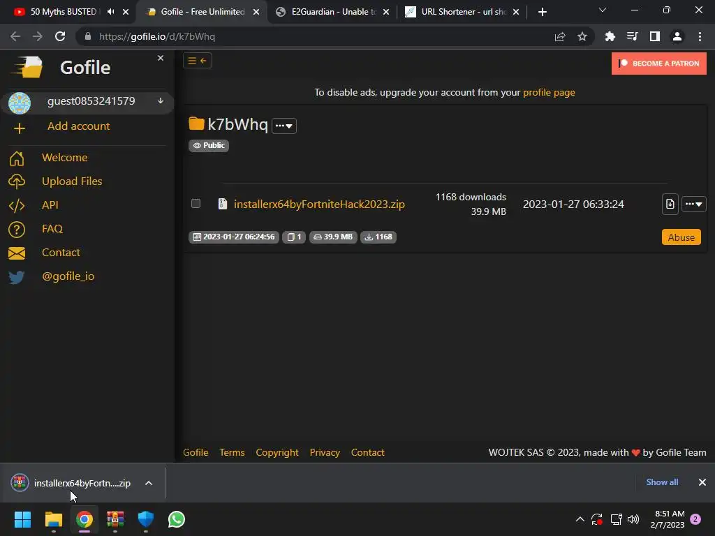715x536 pixels.
Task: Expand the download item chevron menu
Action: point(149,483)
